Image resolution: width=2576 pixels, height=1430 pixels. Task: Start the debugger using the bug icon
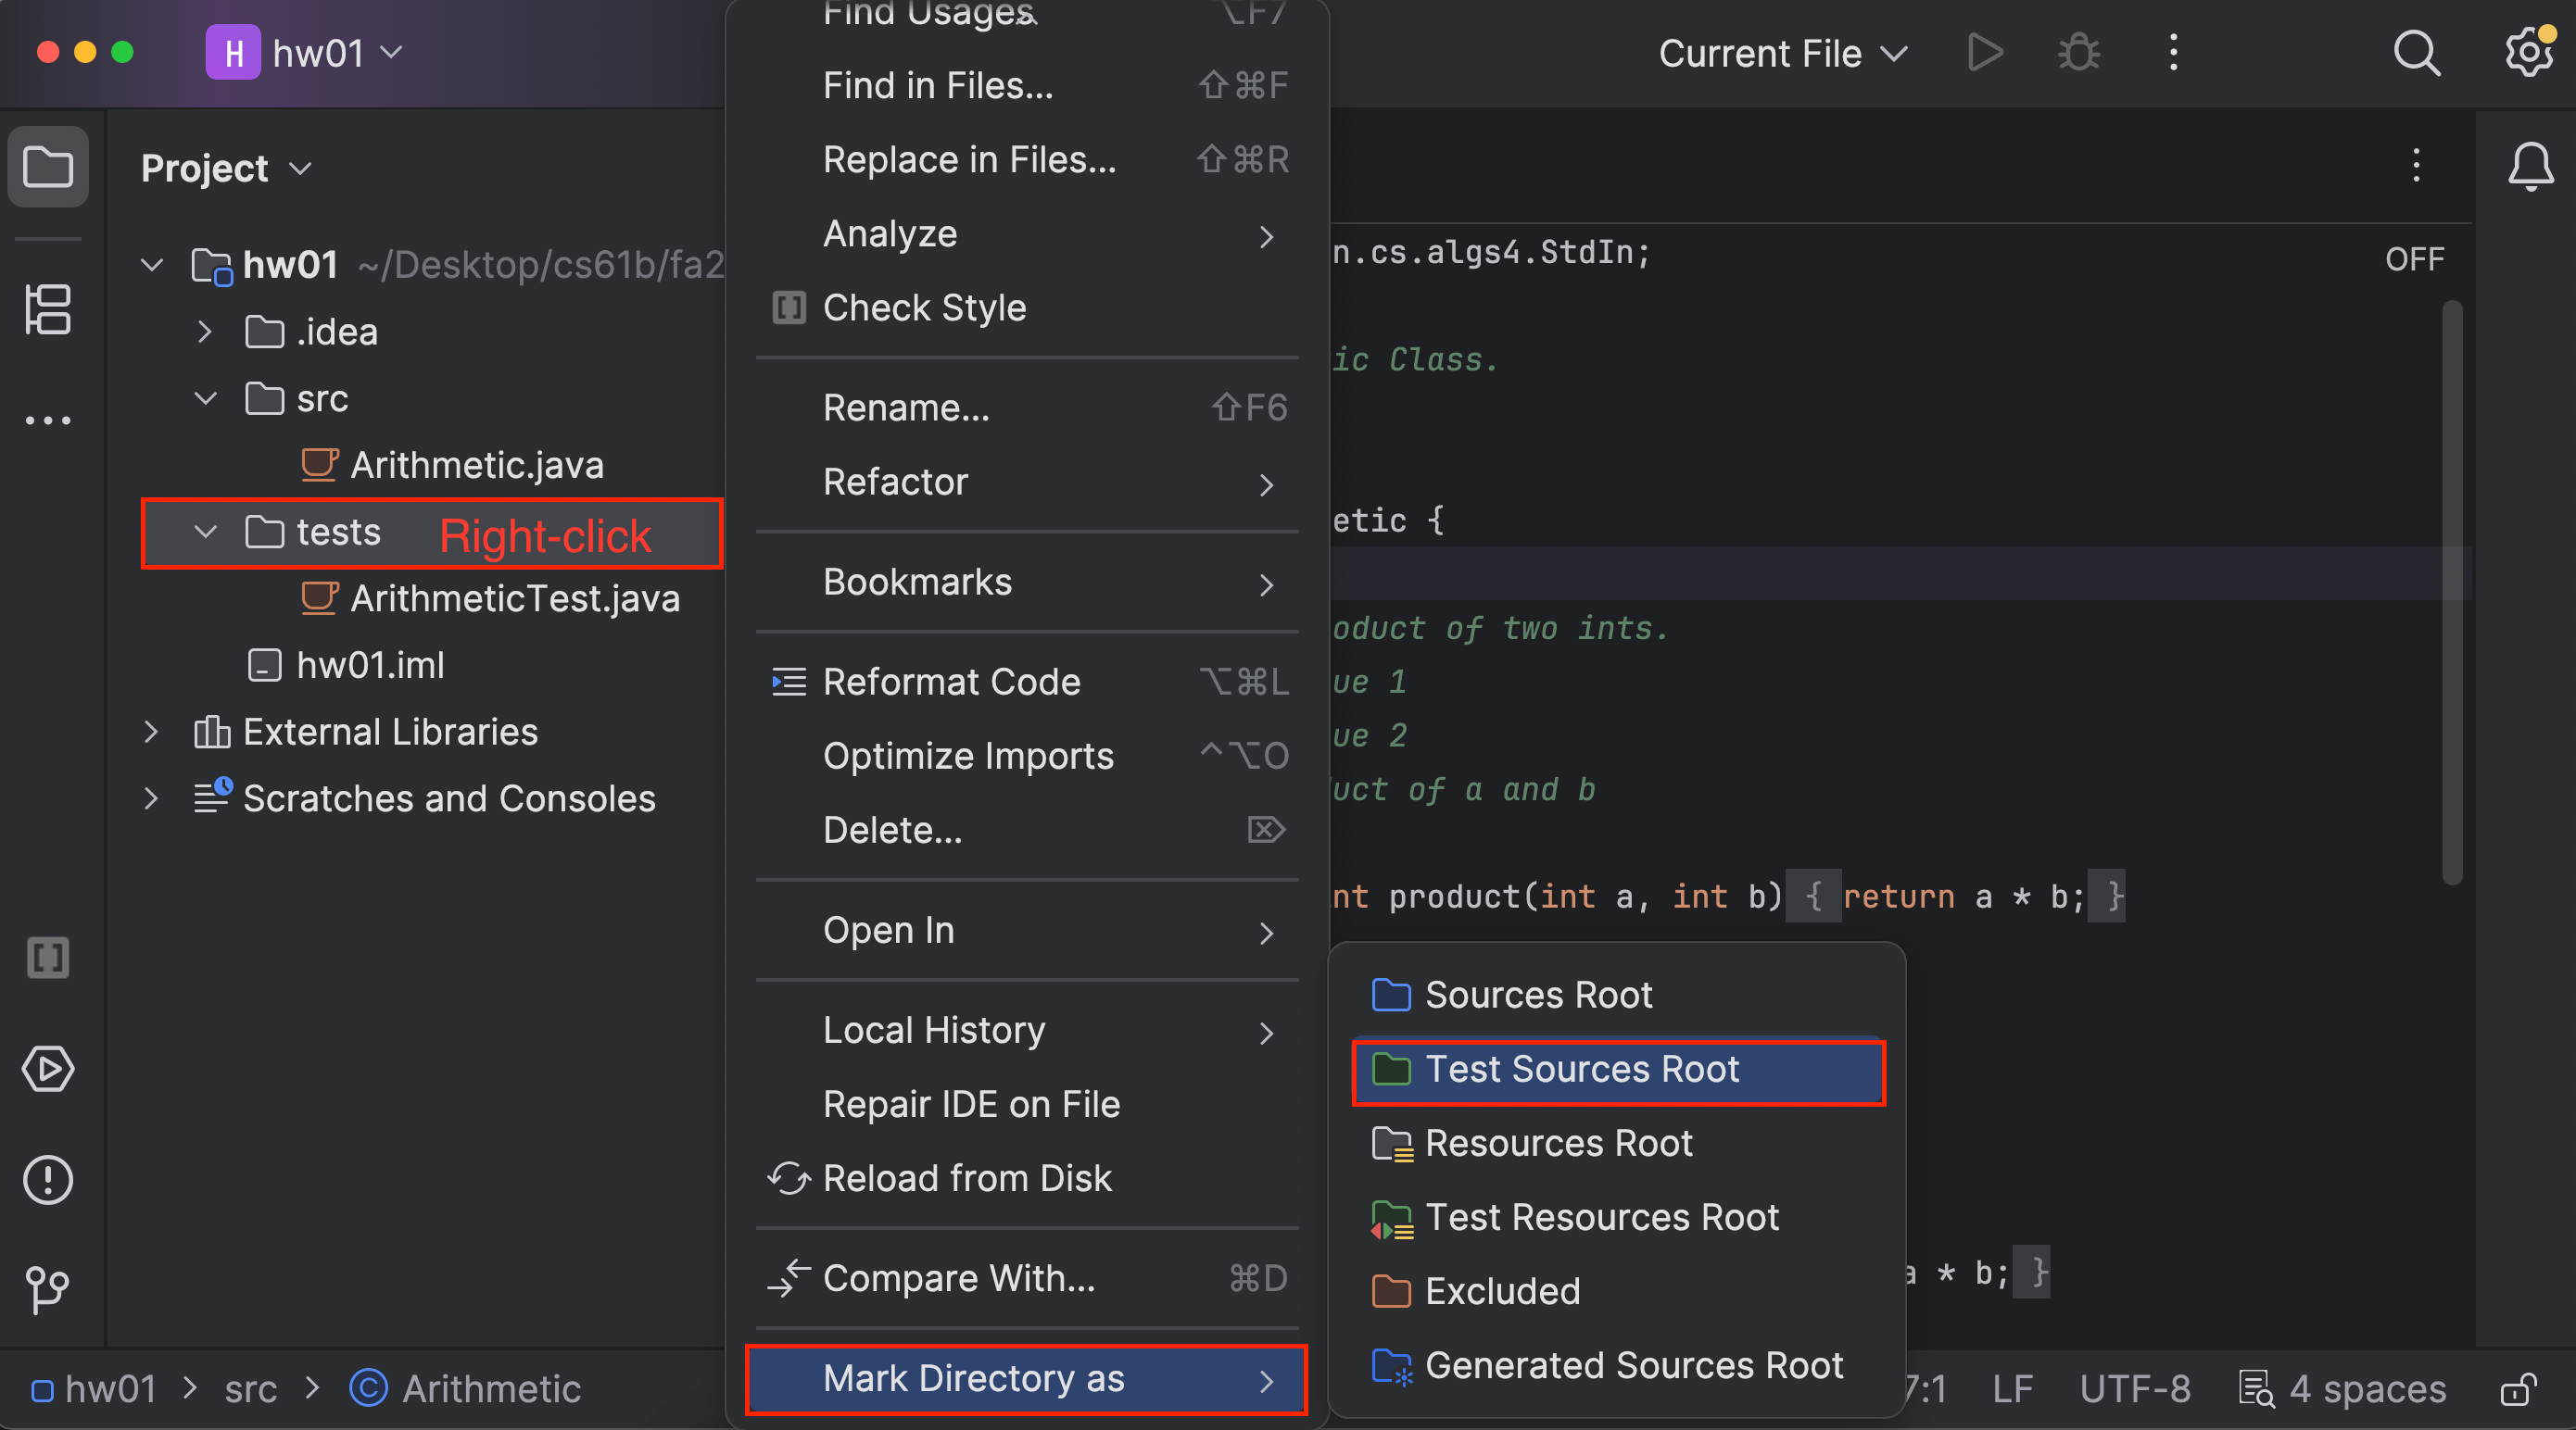coord(2078,52)
